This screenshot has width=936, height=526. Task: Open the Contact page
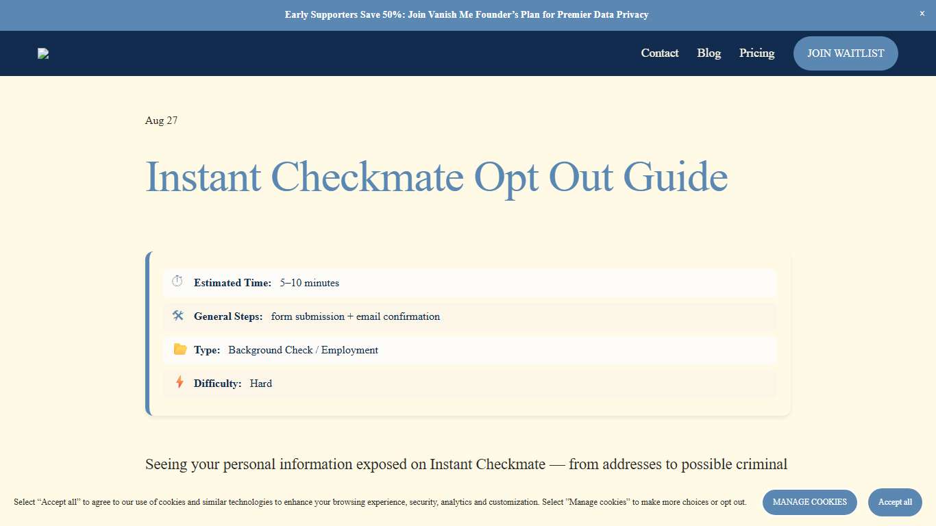pyautogui.click(x=659, y=53)
